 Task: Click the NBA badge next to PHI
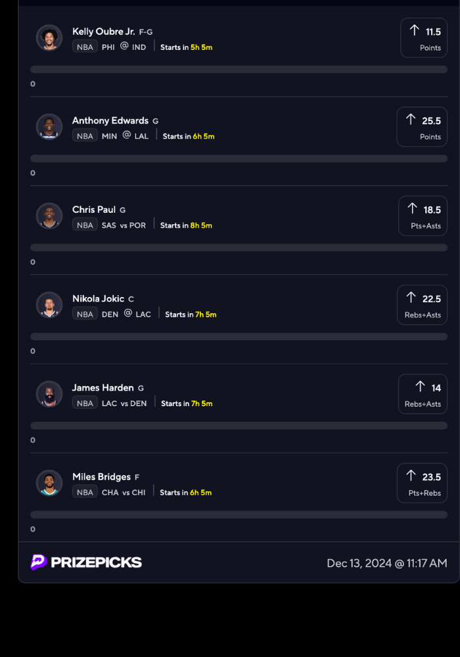coord(85,47)
